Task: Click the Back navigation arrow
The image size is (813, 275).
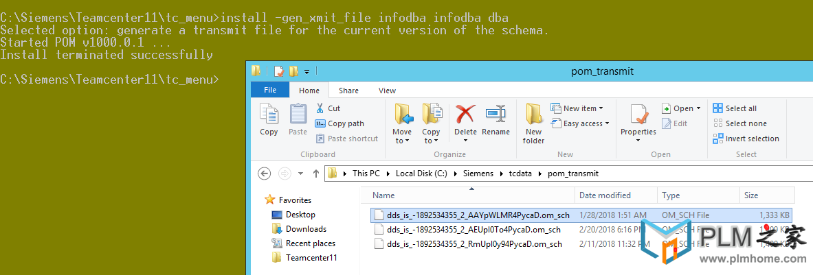Action: (x=264, y=174)
